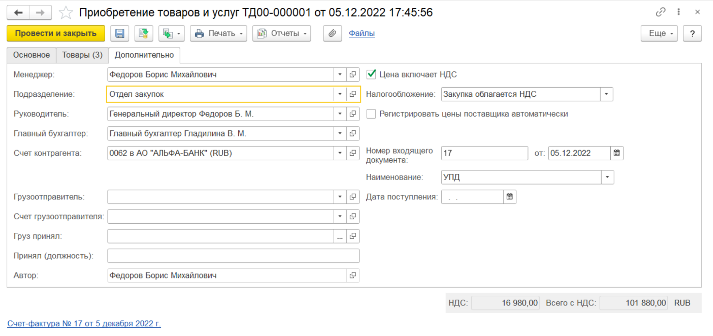Open calendar picker for Дата поступления
Screen dimensions: 713x336
510,197
